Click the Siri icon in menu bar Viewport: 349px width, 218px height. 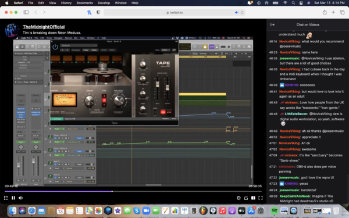pyautogui.click(x=308, y=3)
